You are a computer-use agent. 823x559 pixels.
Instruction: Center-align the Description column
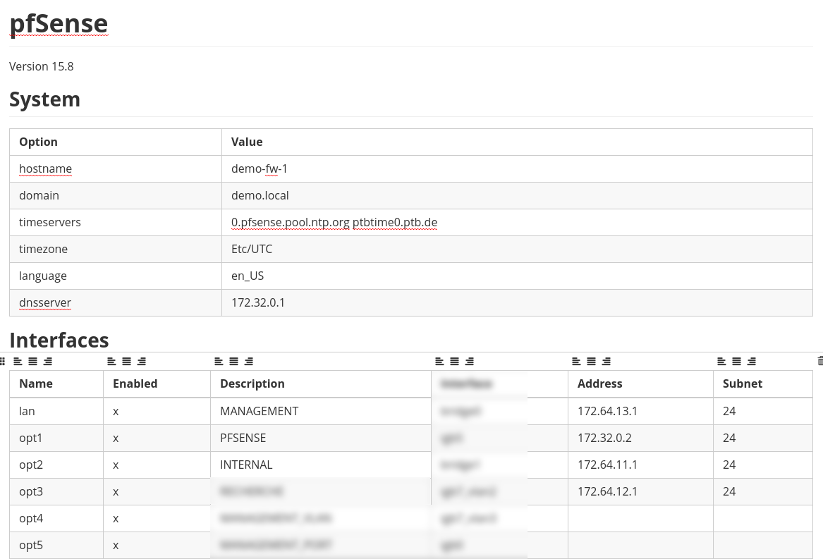pos(233,361)
